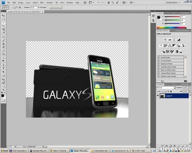Select the Crop tool
The width and height of the screenshot is (192, 153).
3,29
